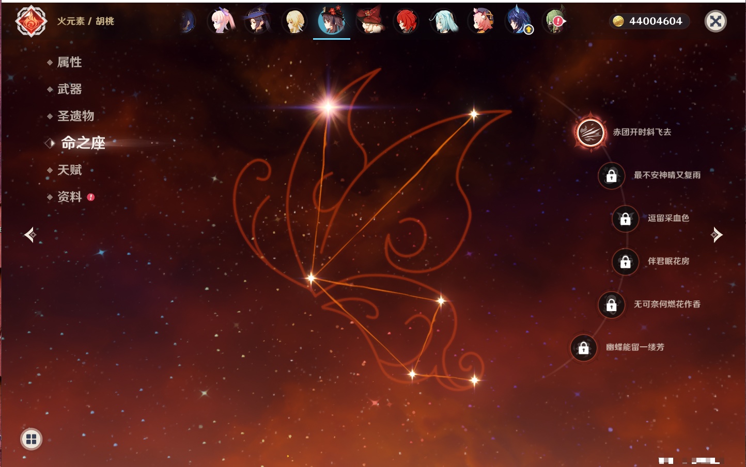Choose the character wearing the big red hat
This screenshot has height=467, width=746.
click(370, 21)
